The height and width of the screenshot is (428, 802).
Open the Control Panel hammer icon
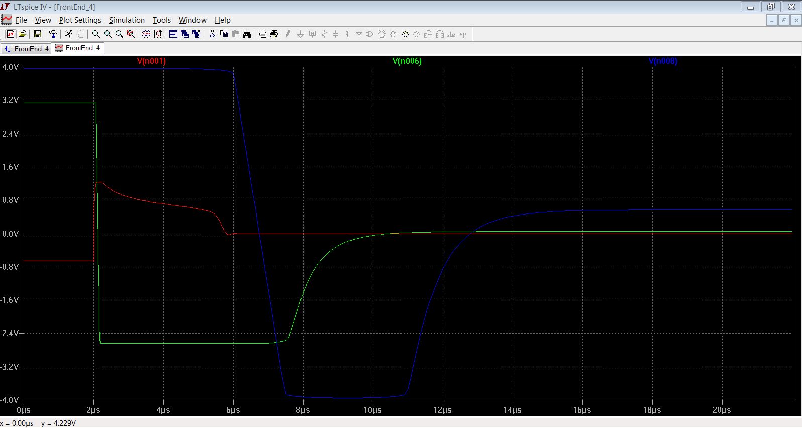point(53,34)
